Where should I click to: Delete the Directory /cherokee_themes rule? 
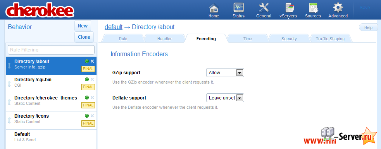[92, 98]
